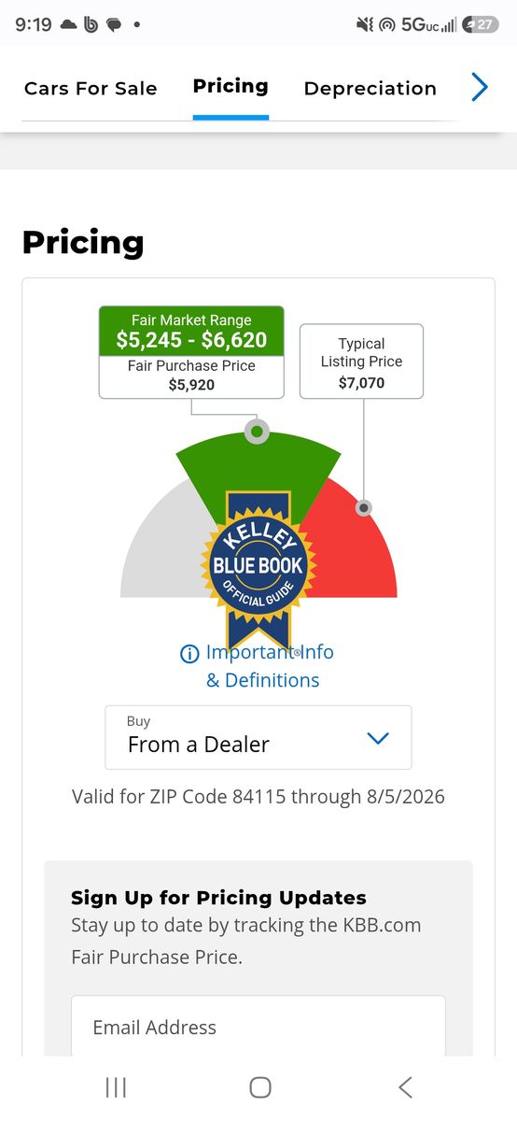
Task: Open recent apps from navigation bar
Action: pos(116,1086)
